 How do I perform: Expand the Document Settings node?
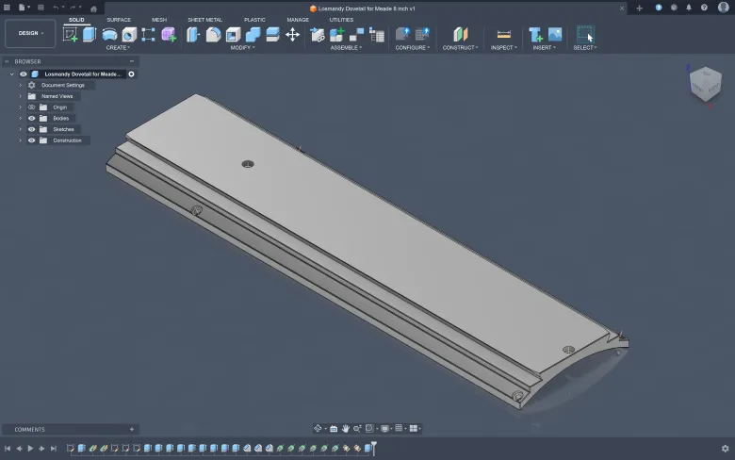20,85
